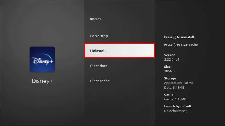
Task: Click the button icon beside 'to clear cache'
Action: (x=174, y=45)
